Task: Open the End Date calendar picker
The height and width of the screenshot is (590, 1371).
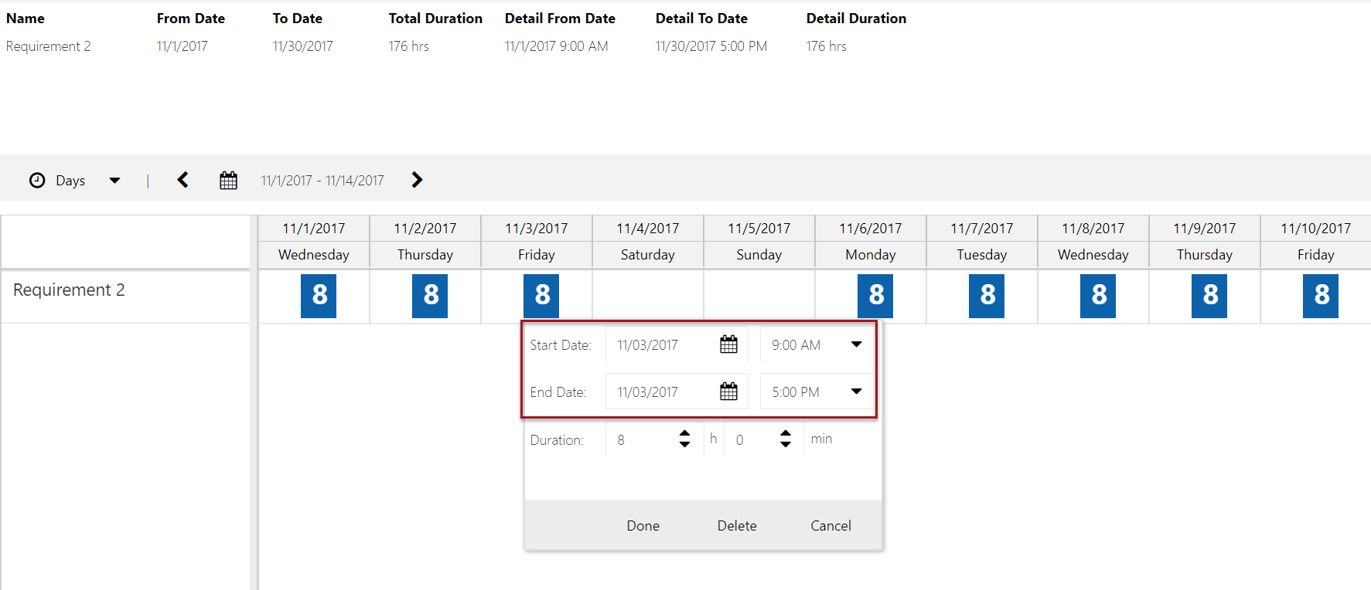Action: pos(728,392)
